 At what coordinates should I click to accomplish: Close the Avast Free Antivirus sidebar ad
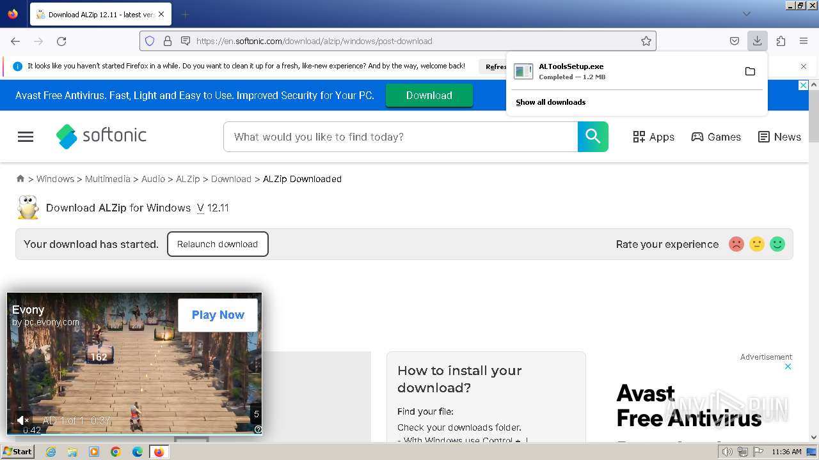click(788, 366)
